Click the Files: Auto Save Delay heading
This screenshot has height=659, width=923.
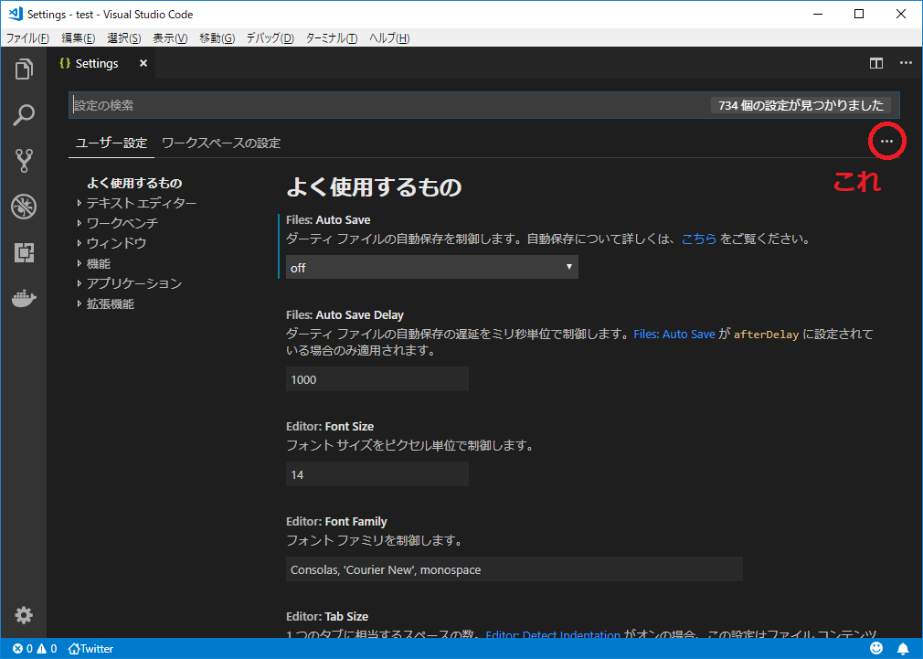click(x=345, y=315)
